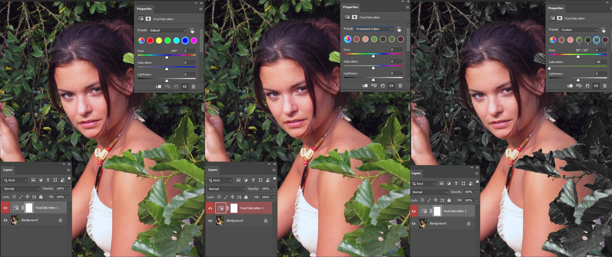Open Normal blend mode dropdown in rightmost Layers panel
This screenshot has height=257, width=612.
click(x=429, y=192)
